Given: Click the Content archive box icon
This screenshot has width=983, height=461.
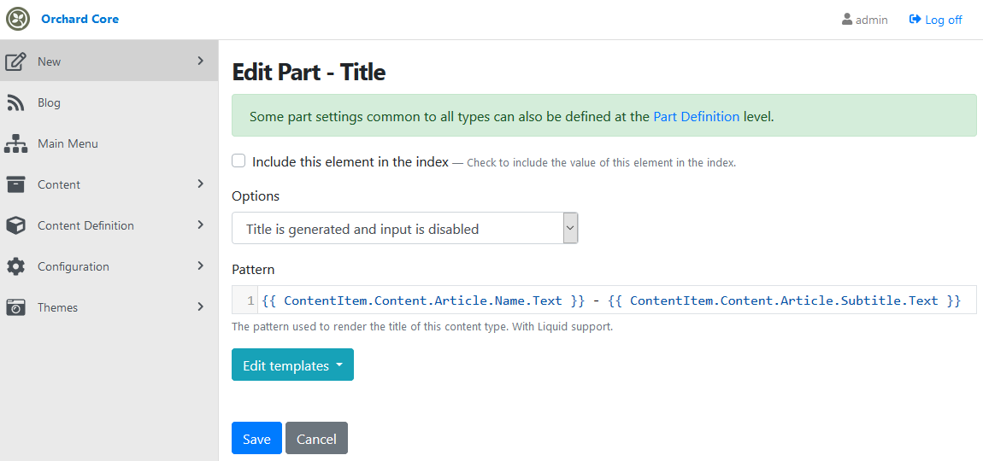Looking at the screenshot, I should (15, 184).
